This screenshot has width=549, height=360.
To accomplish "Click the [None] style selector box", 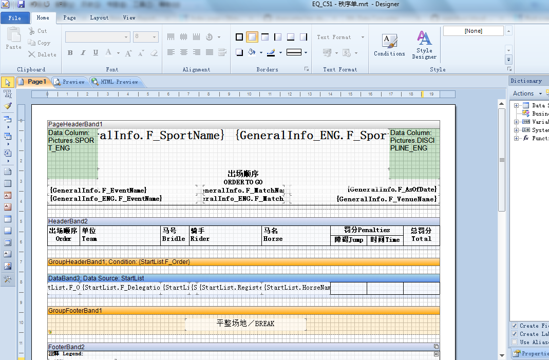I will coord(474,31).
